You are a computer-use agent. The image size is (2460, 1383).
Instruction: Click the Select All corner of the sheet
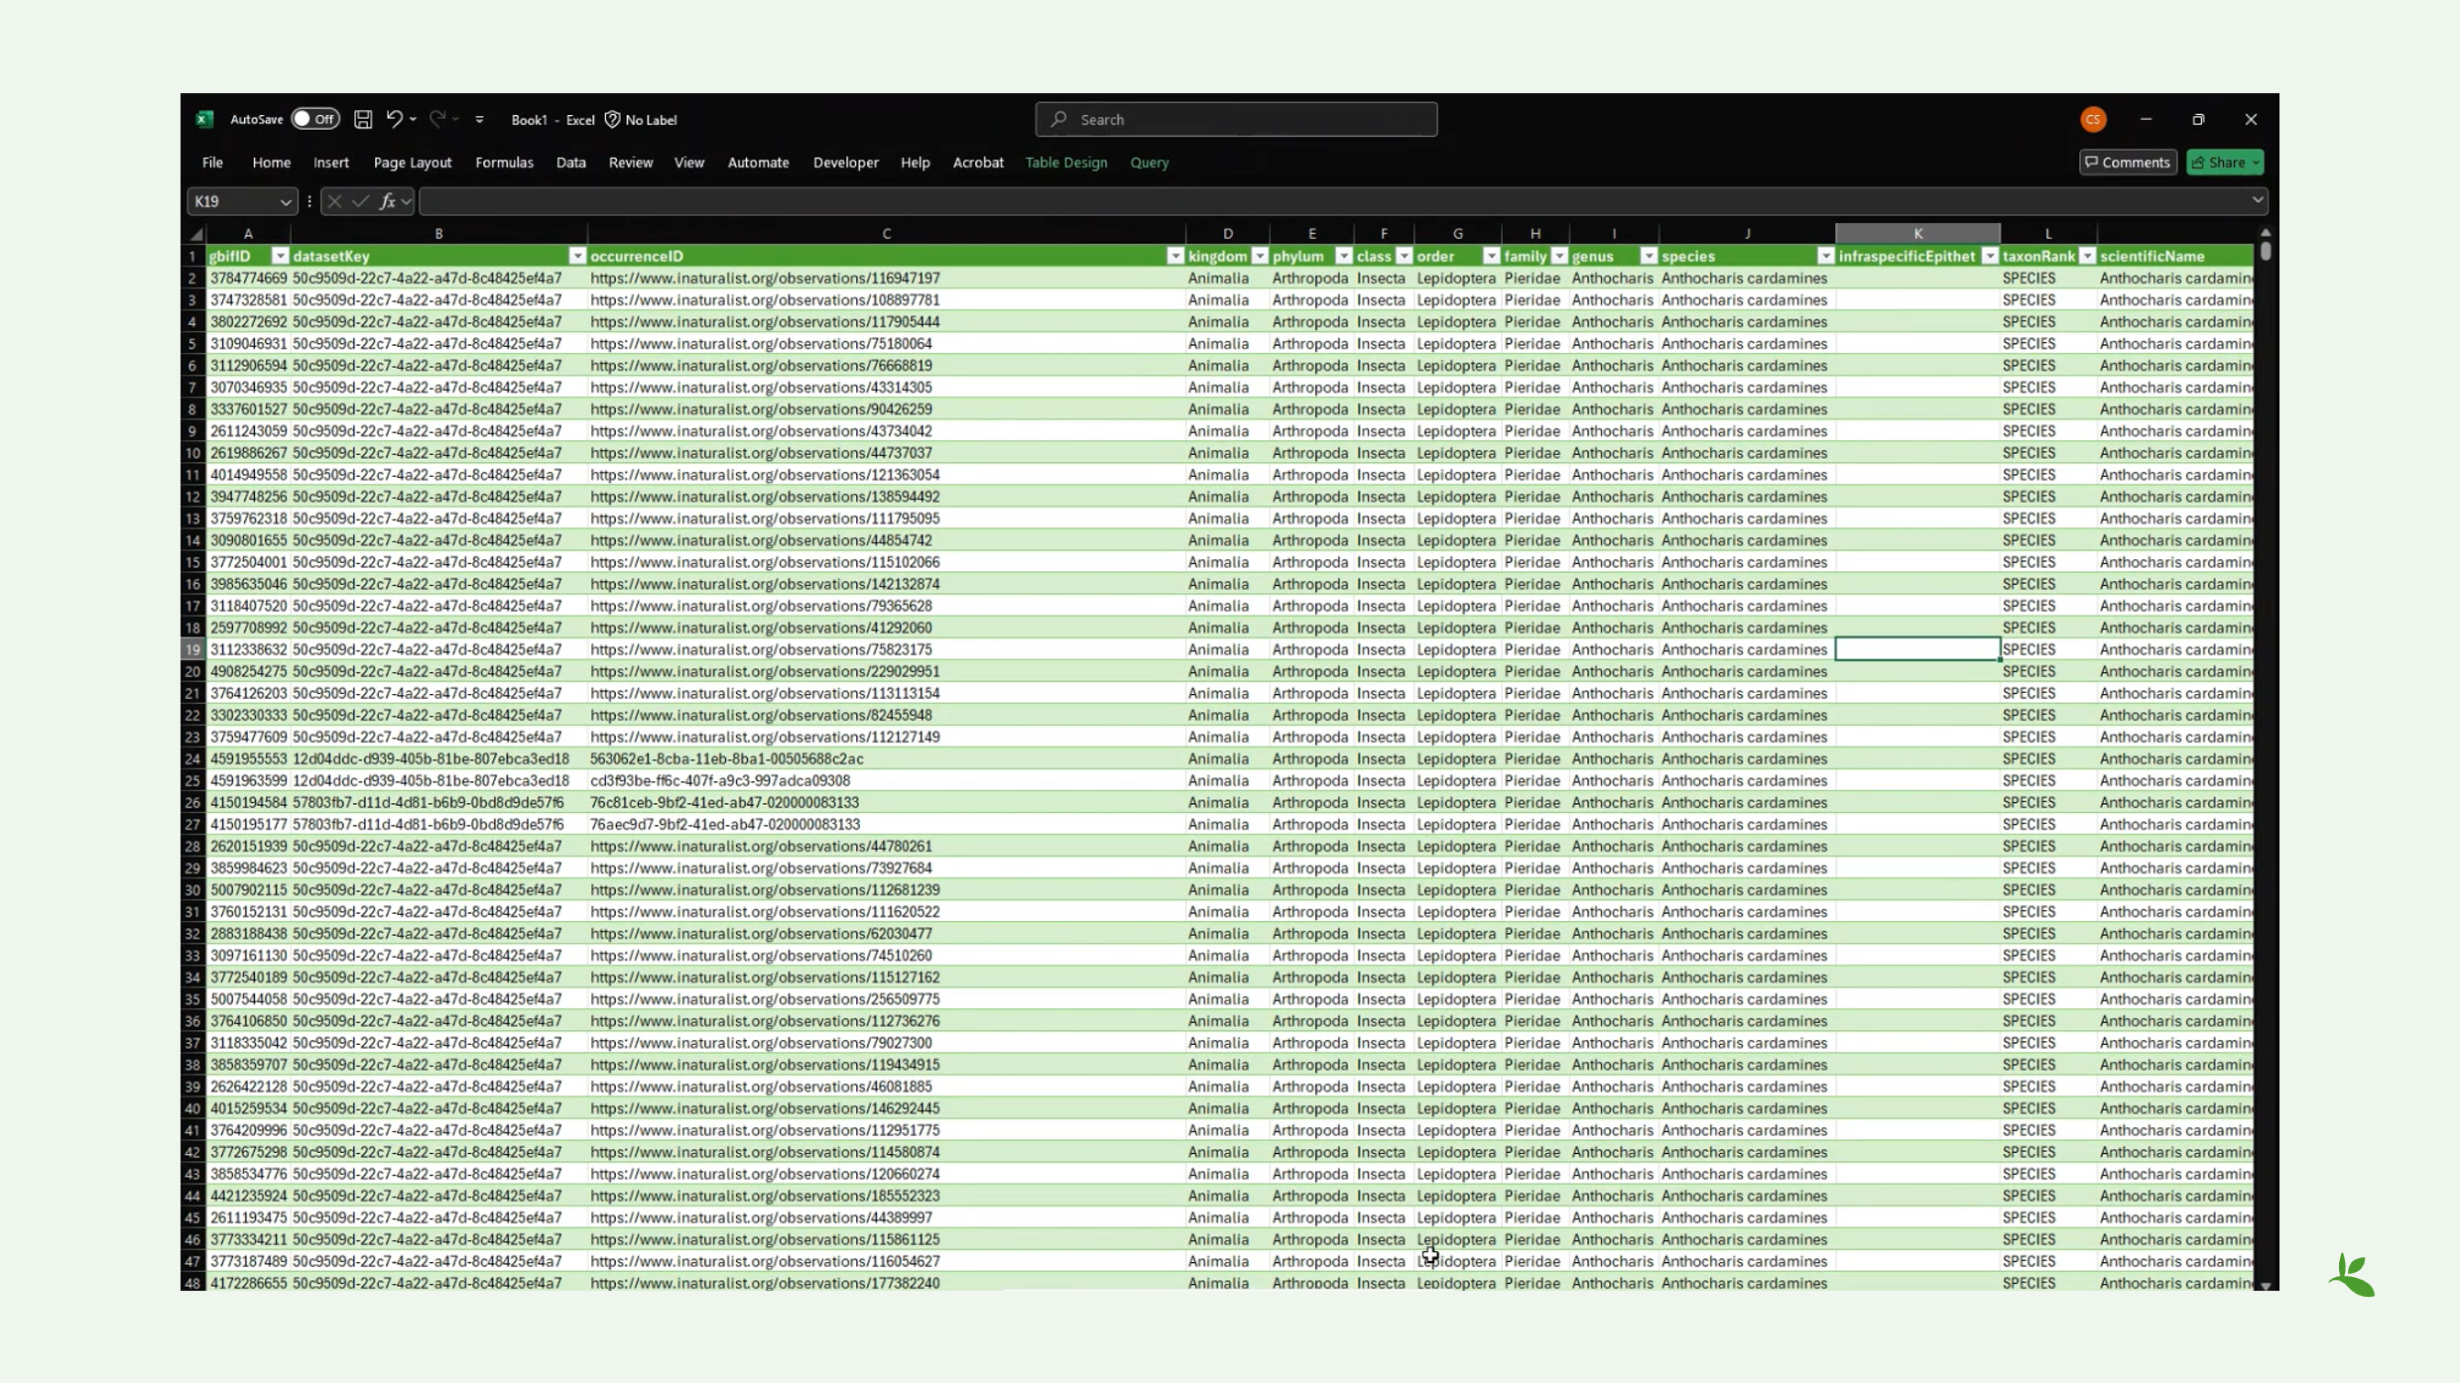(x=194, y=234)
